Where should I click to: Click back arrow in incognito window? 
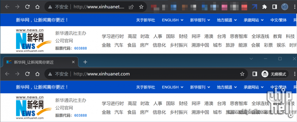[7, 74]
